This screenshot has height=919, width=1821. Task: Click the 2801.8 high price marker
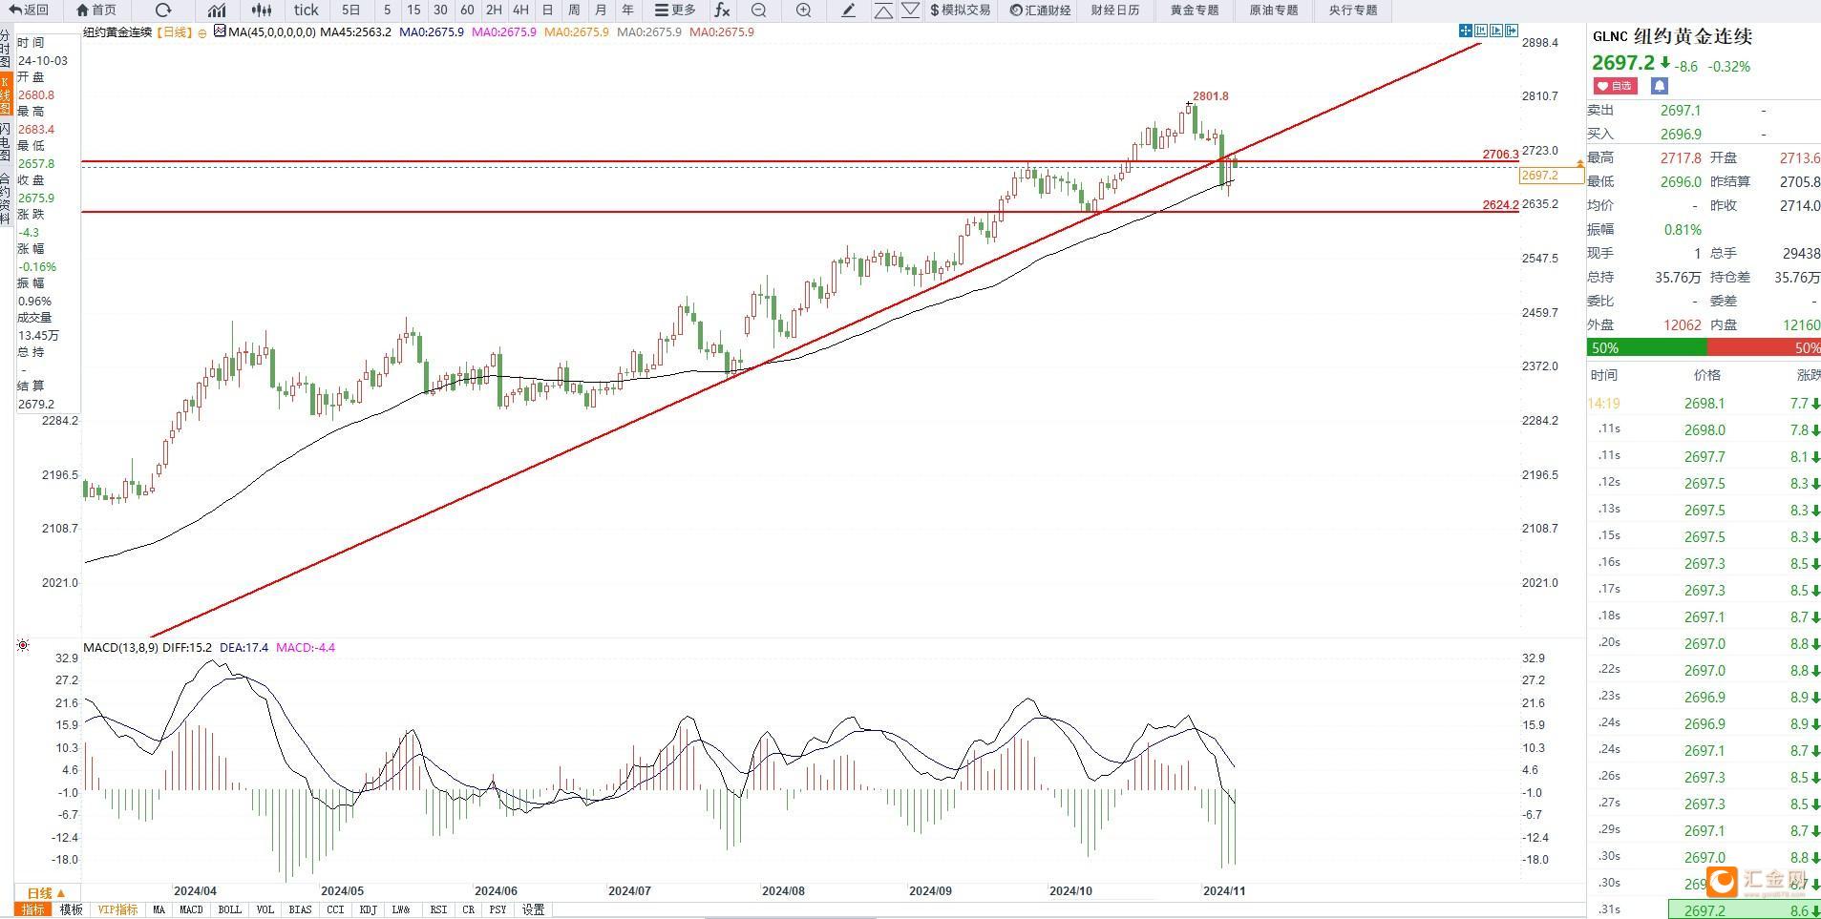point(1211,96)
